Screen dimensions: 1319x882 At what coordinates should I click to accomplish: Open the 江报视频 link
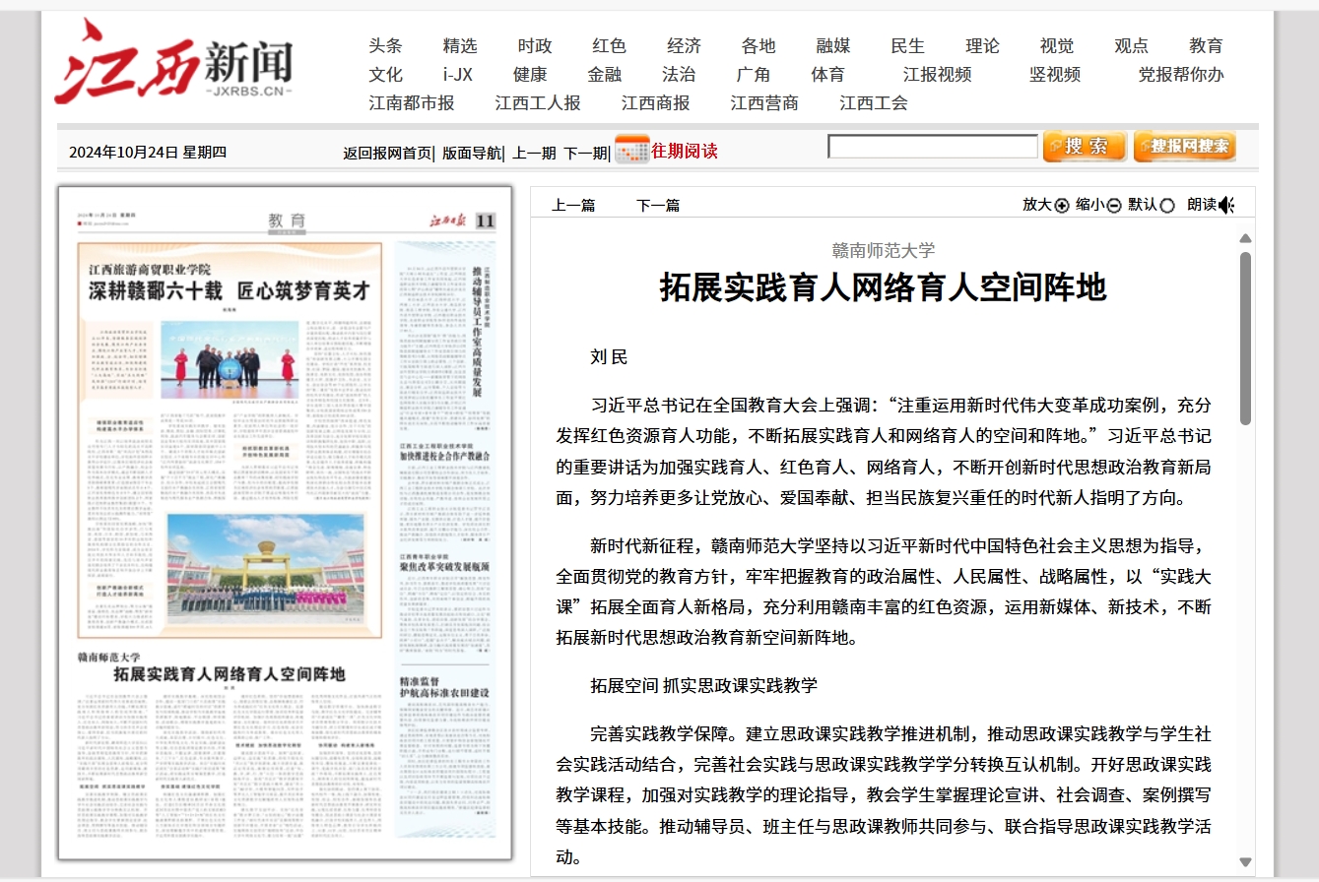click(x=938, y=74)
